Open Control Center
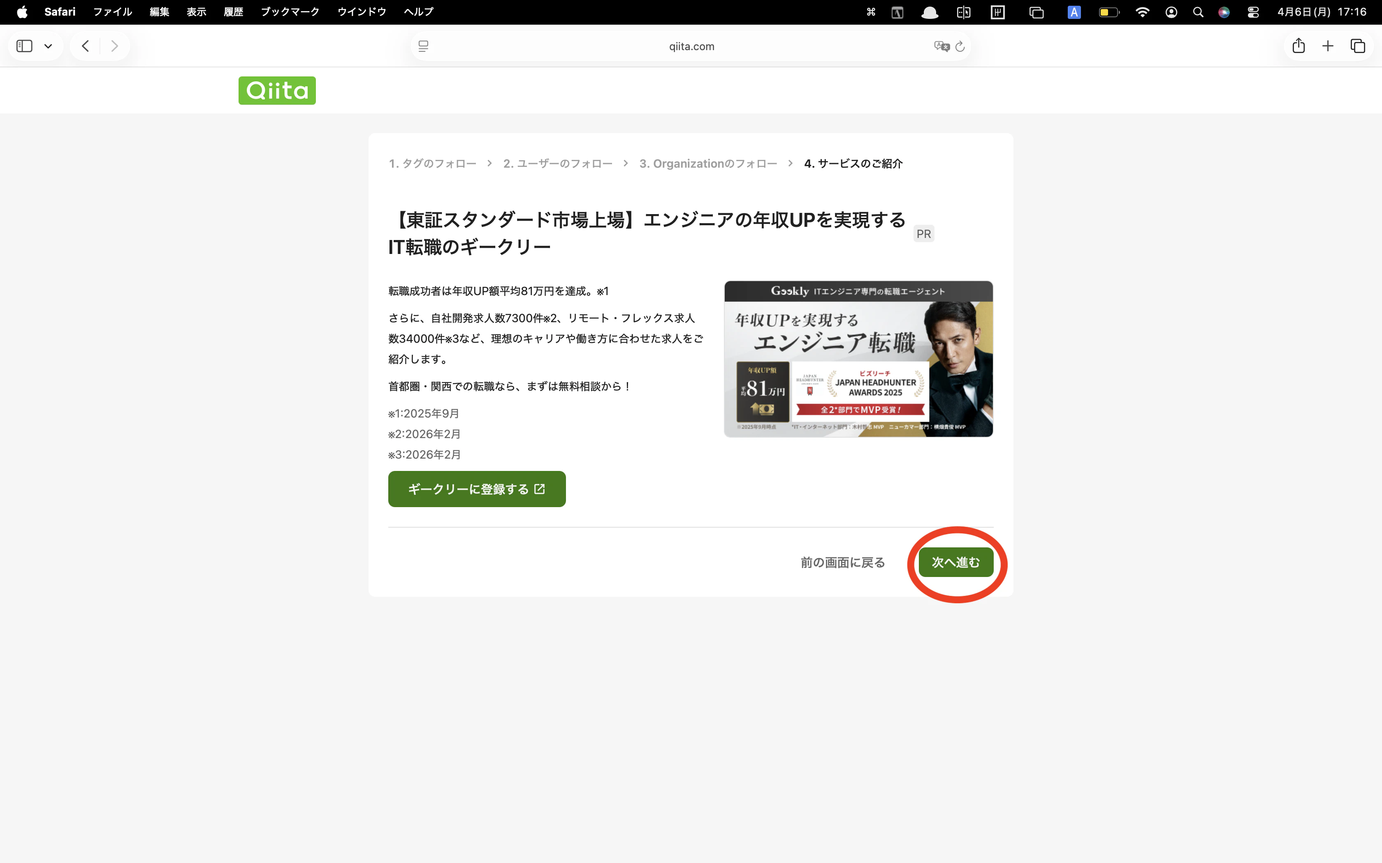 click(1253, 12)
